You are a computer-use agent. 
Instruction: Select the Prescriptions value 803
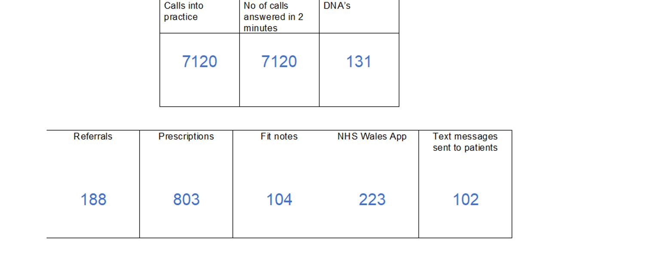pyautogui.click(x=186, y=200)
